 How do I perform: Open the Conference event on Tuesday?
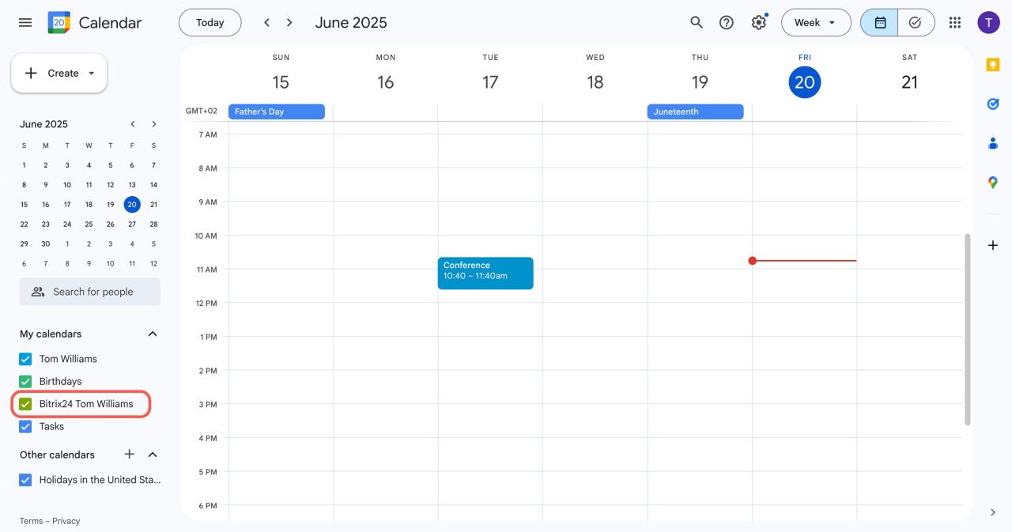(x=485, y=273)
